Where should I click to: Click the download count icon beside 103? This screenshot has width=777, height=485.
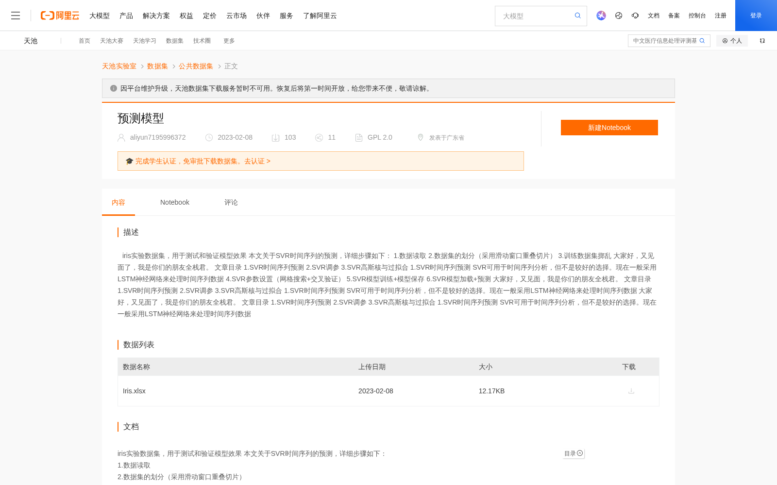(275, 138)
